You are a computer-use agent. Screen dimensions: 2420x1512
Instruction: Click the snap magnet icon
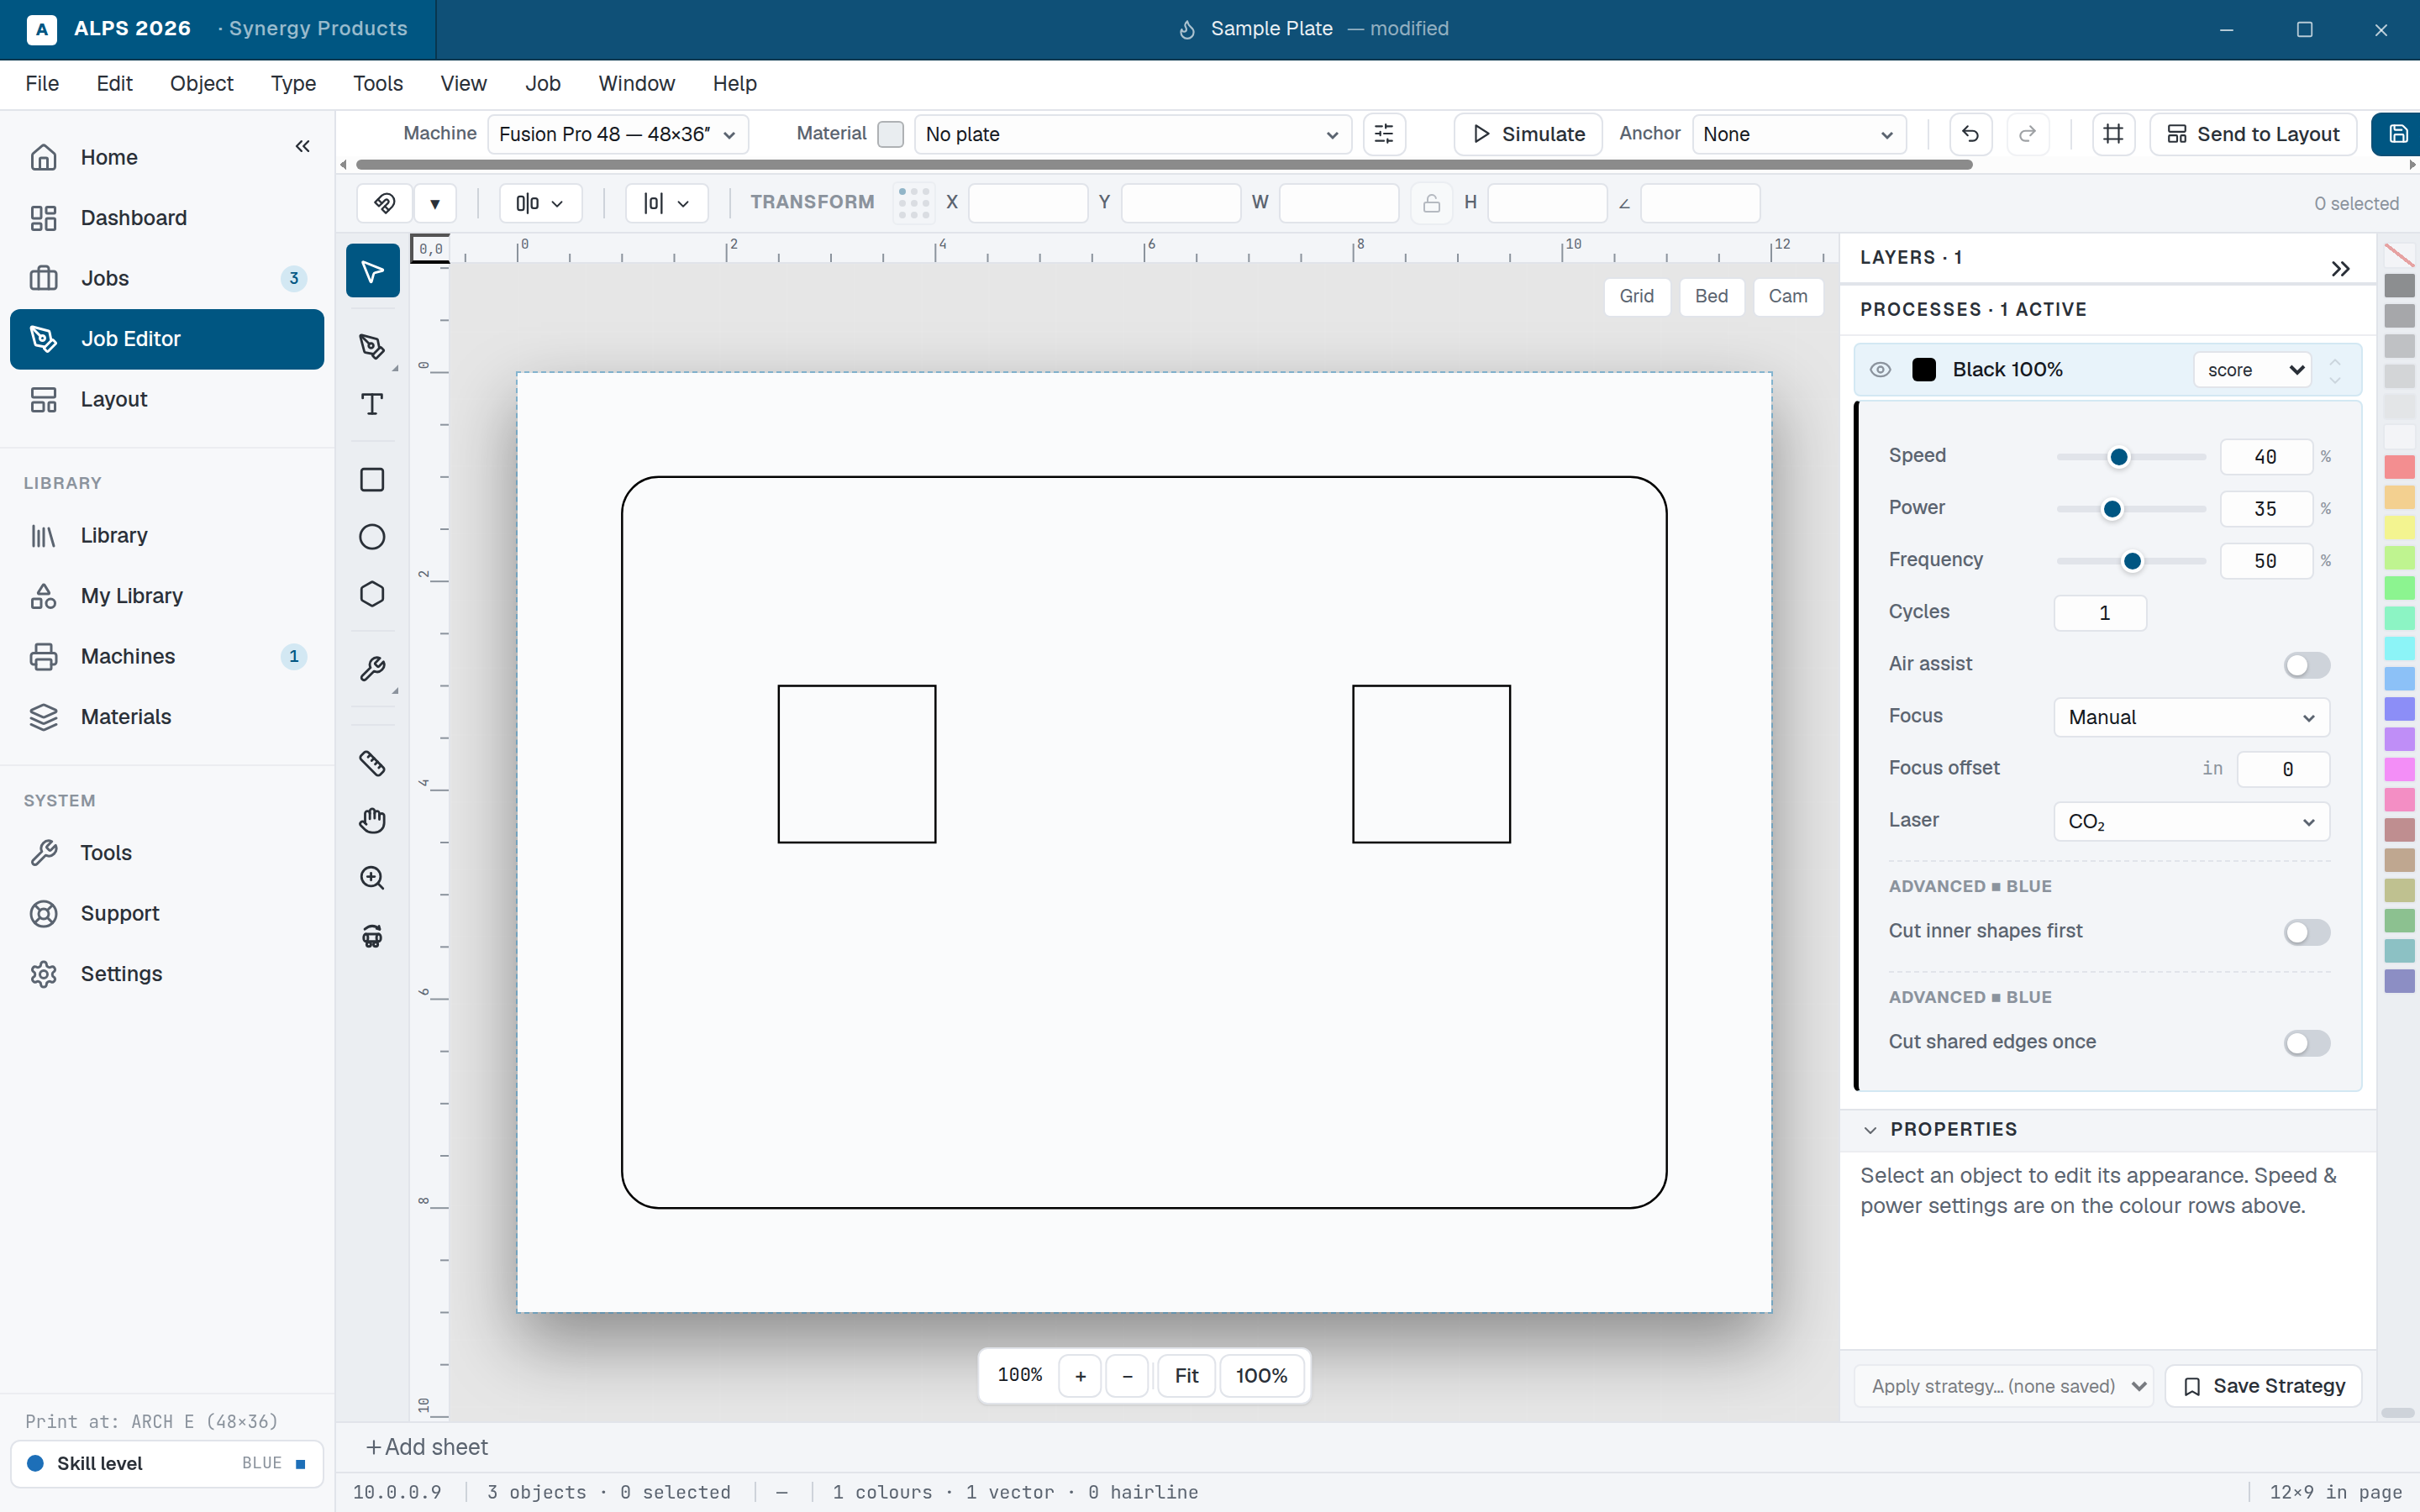pos(384,203)
